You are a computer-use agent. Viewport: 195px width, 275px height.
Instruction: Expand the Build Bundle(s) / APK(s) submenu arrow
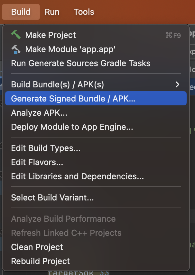pos(177,84)
